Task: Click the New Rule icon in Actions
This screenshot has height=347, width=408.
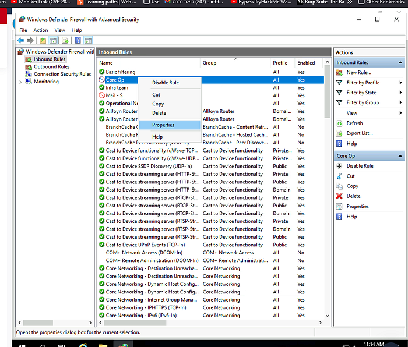Action: point(339,73)
